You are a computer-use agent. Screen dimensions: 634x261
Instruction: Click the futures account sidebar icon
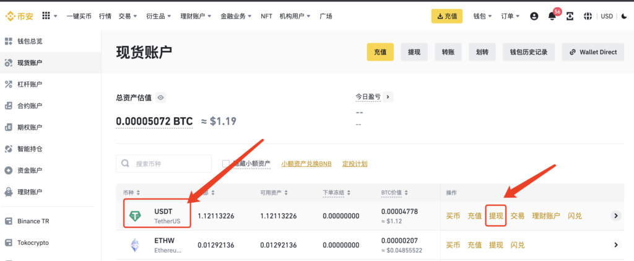coord(9,105)
